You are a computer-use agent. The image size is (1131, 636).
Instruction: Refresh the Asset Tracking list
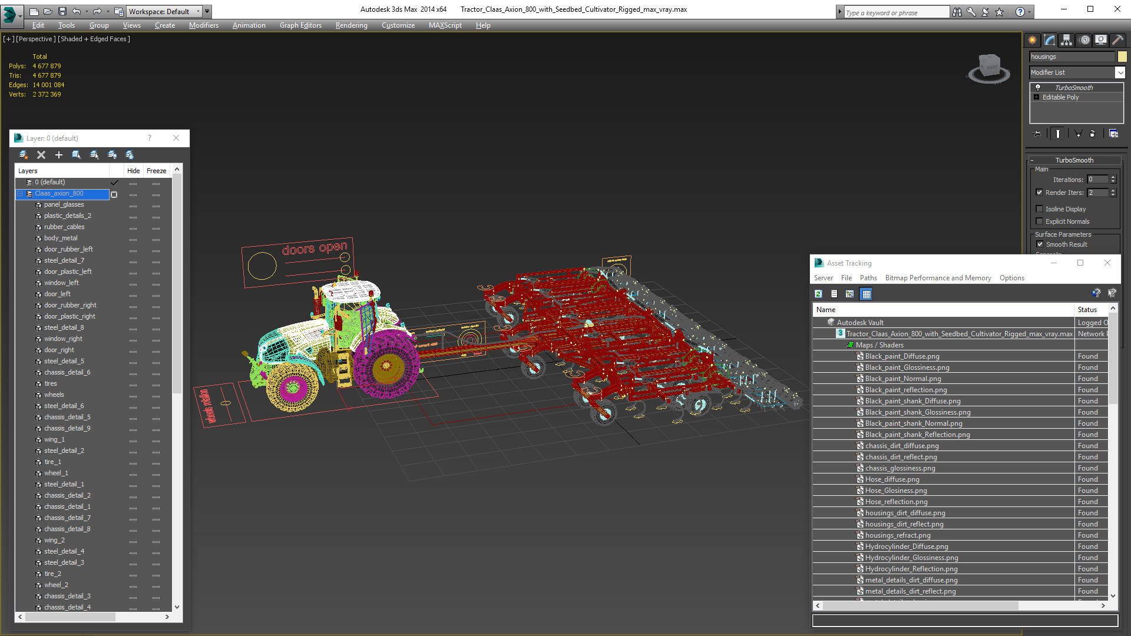point(818,294)
